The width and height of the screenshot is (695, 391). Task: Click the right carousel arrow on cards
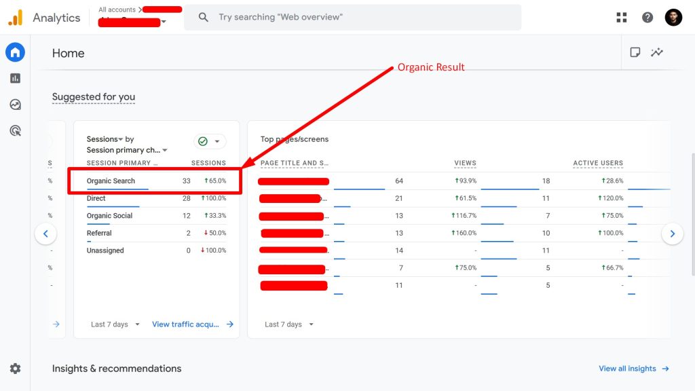[x=673, y=233]
